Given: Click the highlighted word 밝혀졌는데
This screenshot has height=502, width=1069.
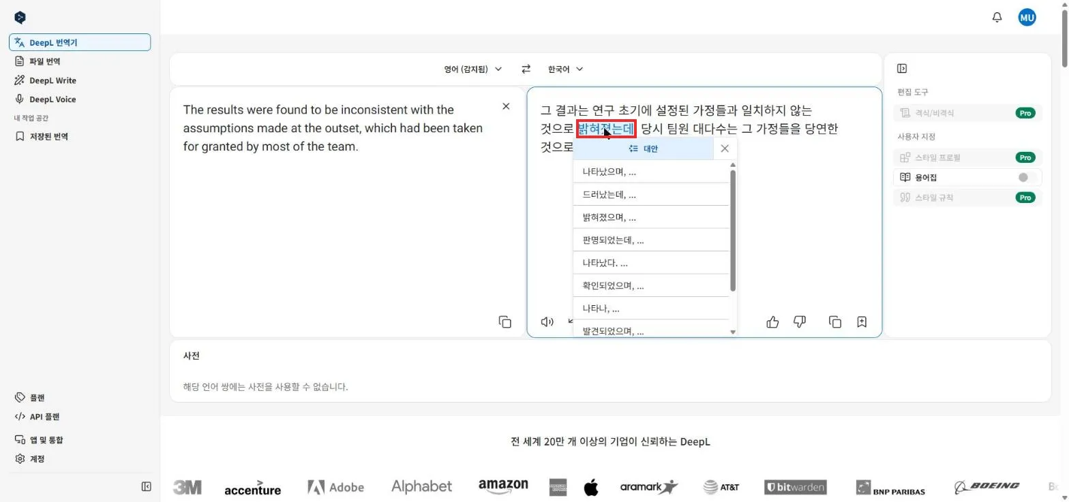Looking at the screenshot, I should (605, 128).
